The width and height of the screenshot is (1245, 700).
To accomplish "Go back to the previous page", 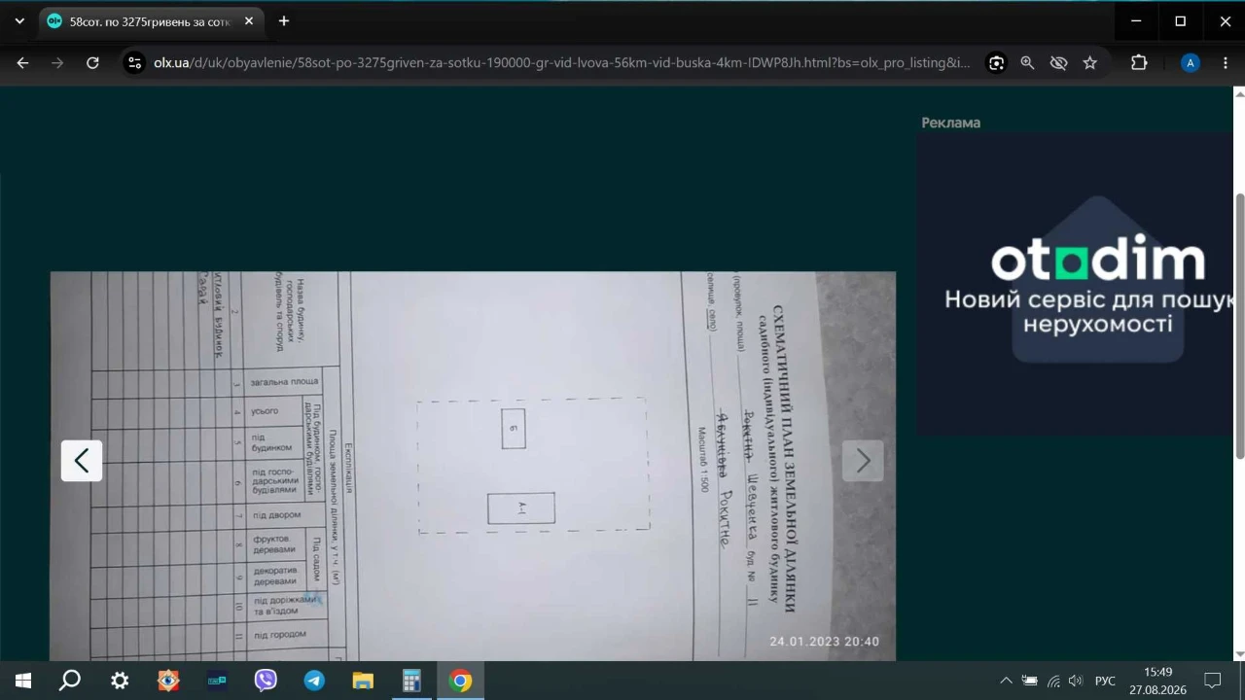I will click(22, 63).
